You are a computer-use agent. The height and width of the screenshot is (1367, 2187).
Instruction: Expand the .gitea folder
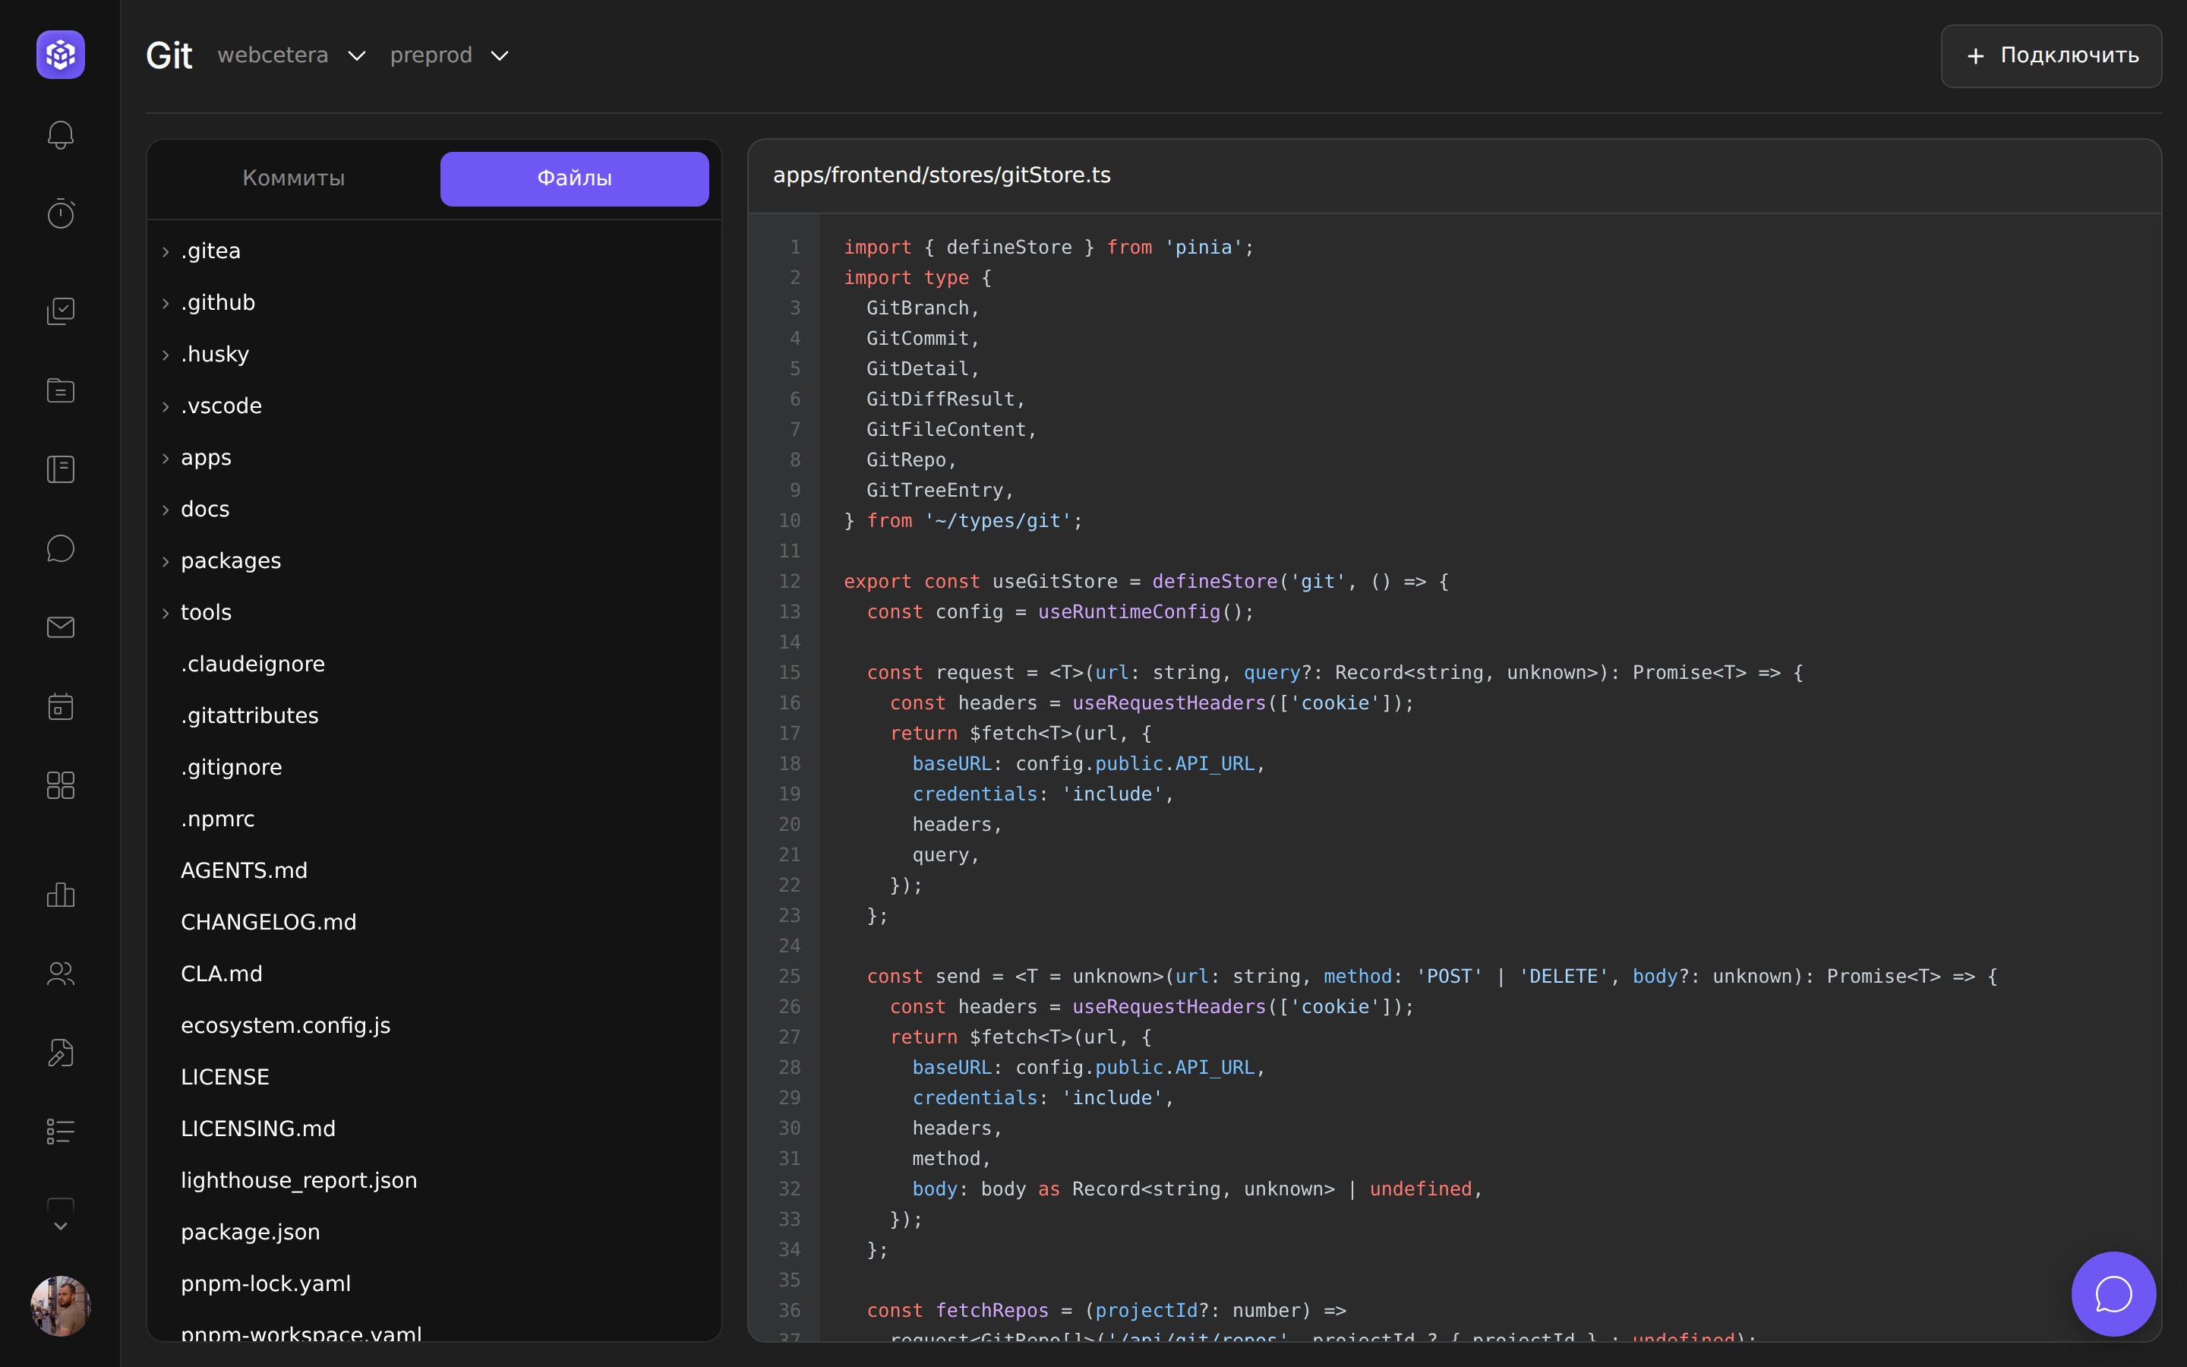[434, 251]
